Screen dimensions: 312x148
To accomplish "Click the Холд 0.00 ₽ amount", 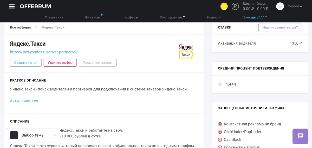I will 263,9.
